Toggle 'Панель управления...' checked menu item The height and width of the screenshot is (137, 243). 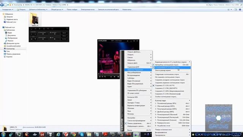(138, 123)
